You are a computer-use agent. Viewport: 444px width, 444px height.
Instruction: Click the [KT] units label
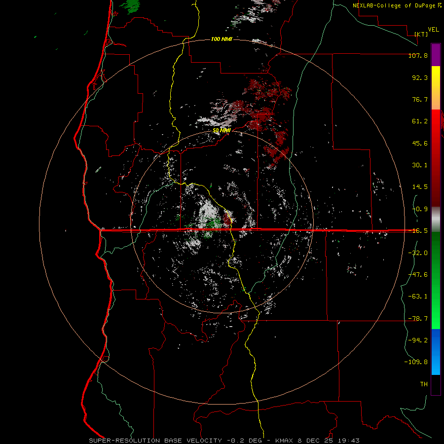421,34
